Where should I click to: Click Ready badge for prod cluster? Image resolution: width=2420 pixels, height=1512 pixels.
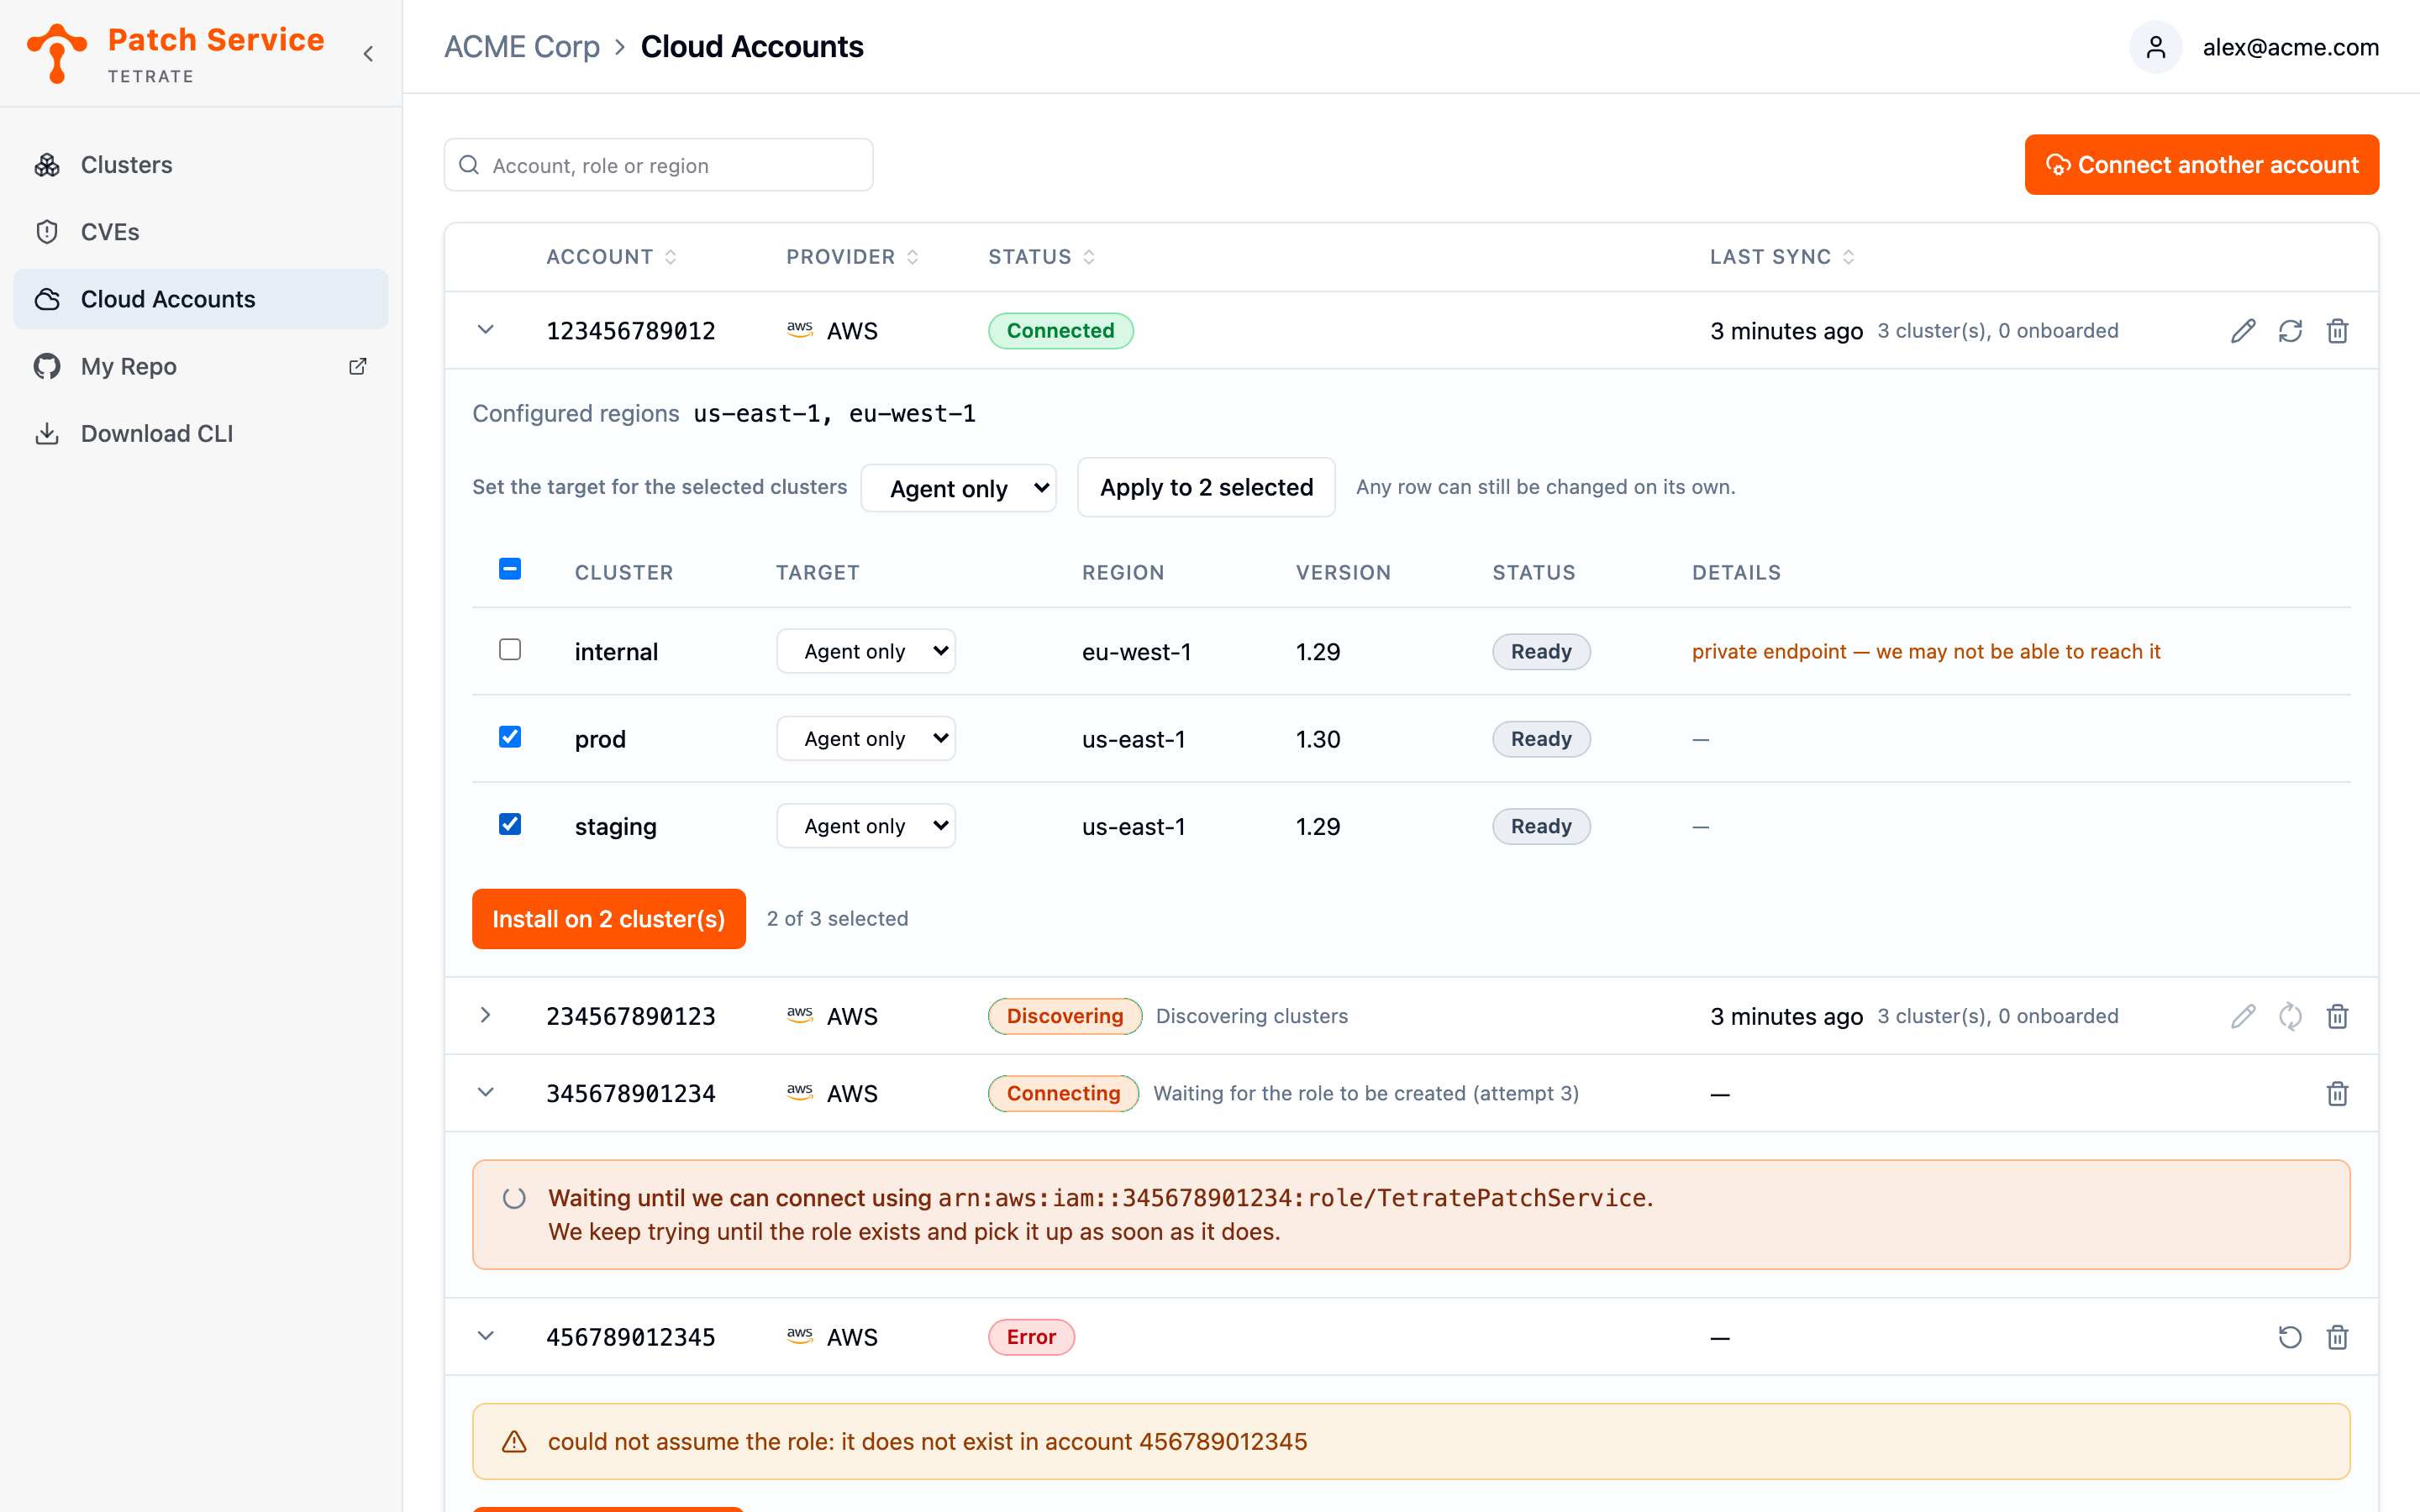click(1541, 739)
